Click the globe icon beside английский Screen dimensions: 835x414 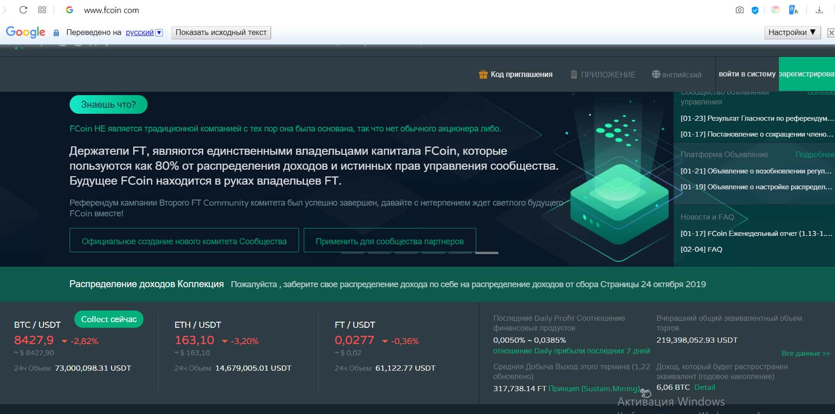[656, 74]
